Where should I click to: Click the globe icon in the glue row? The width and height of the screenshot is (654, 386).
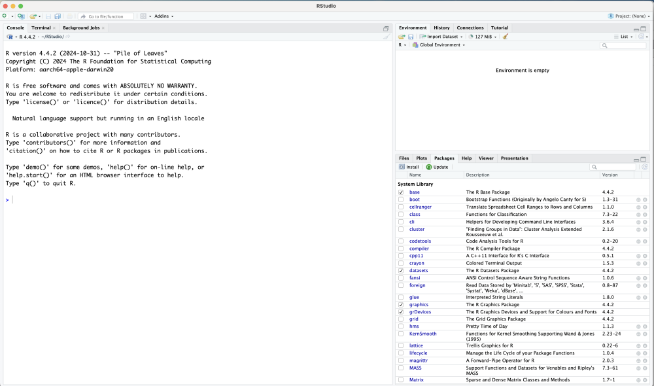[638, 298]
